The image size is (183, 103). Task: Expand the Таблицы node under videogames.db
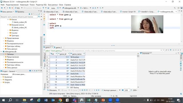pos(3,54)
